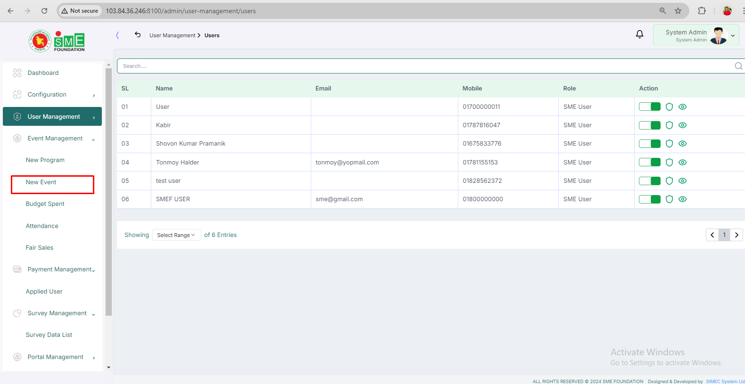Toggle active switch for SMEF USER
This screenshot has height=384, width=745.
pyautogui.click(x=650, y=199)
